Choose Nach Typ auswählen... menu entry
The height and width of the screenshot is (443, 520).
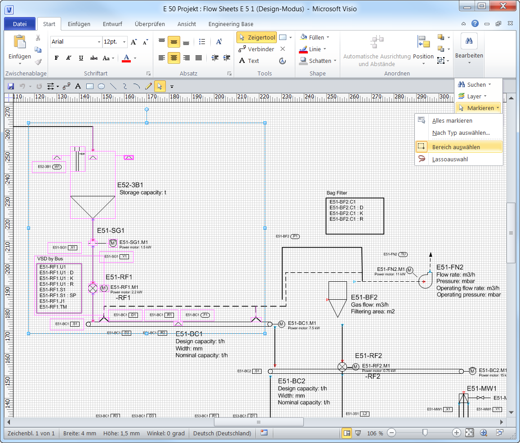458,133
